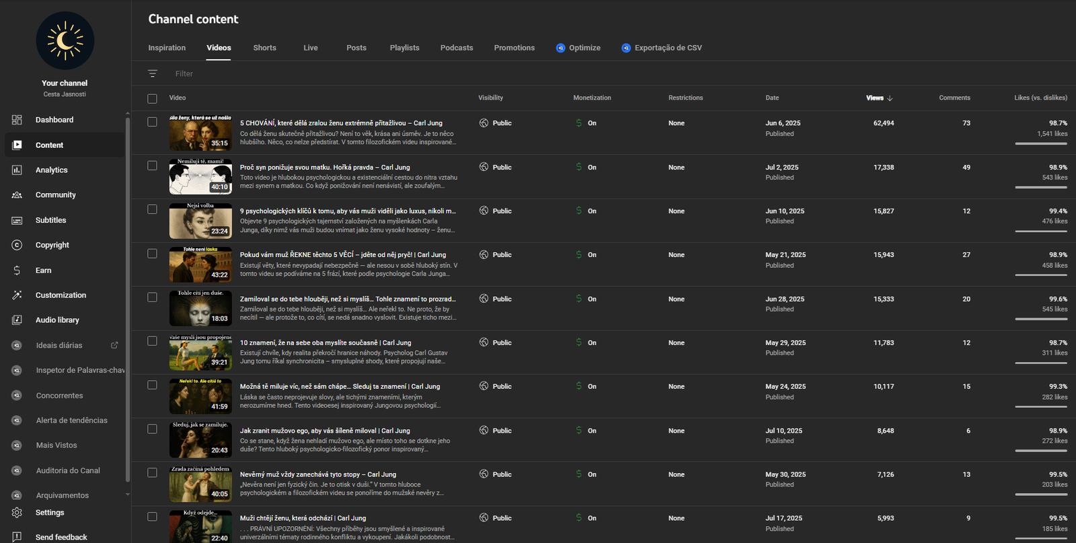Screen dimensions: 1076x543
Task: Switch to the Shorts tab
Action: (x=264, y=48)
